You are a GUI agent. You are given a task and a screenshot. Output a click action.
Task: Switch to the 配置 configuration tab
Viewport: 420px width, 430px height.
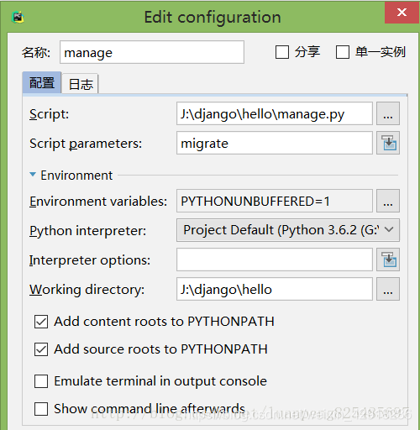pos(42,82)
